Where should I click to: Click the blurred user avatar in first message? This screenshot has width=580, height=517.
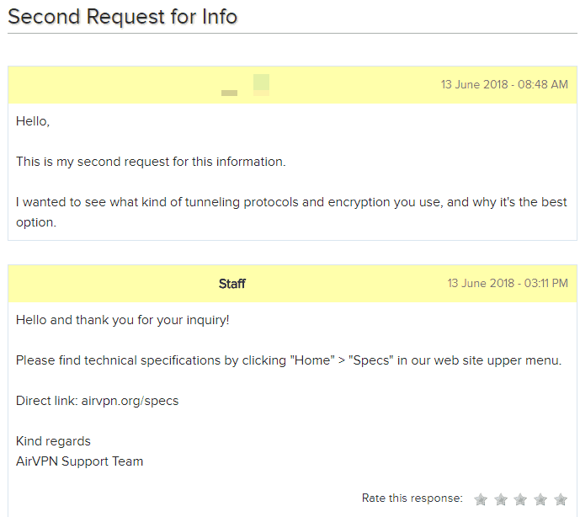261,85
